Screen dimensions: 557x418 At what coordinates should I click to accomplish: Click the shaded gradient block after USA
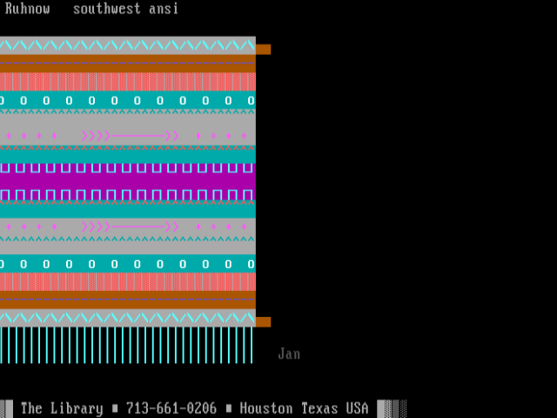[392, 408]
